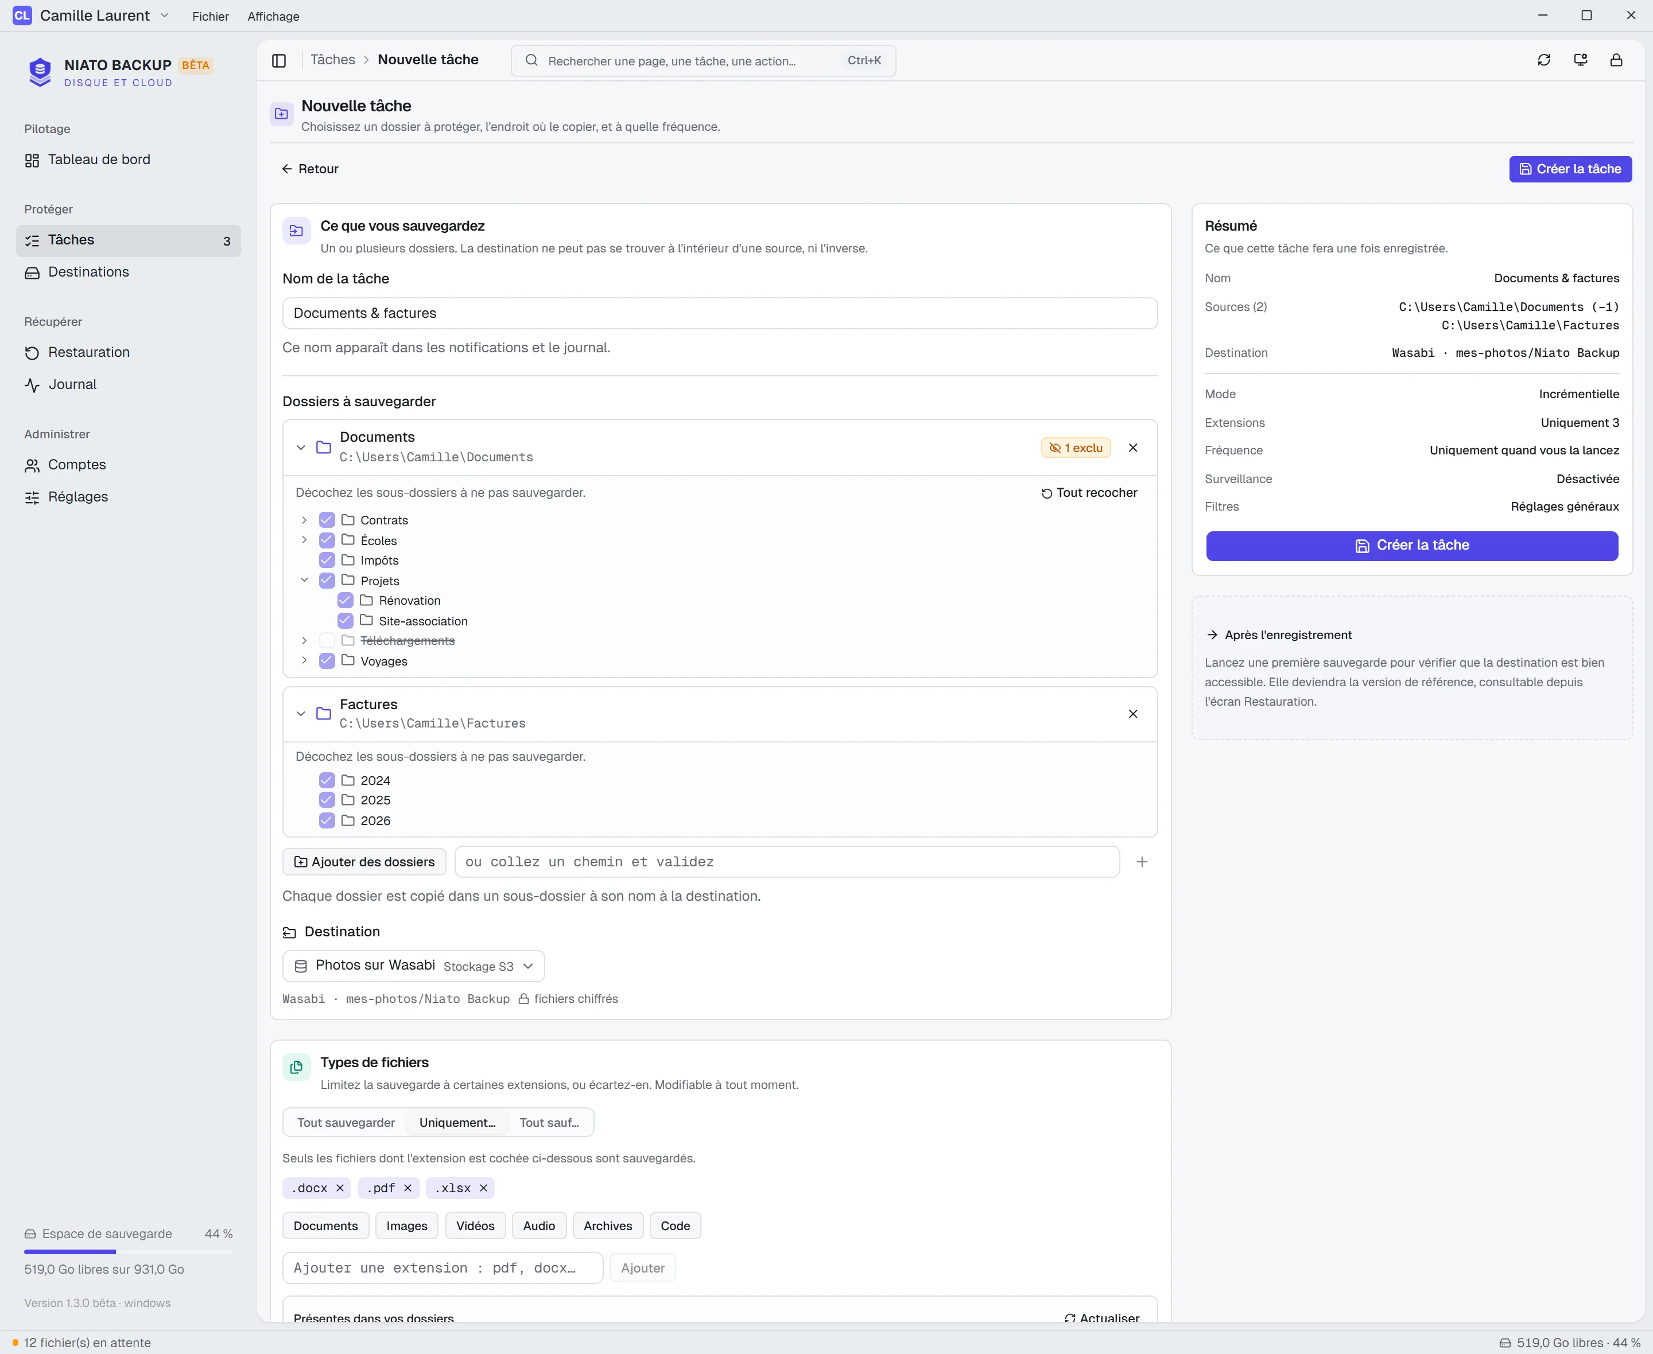Remove the Documents source folder

pyautogui.click(x=1132, y=448)
